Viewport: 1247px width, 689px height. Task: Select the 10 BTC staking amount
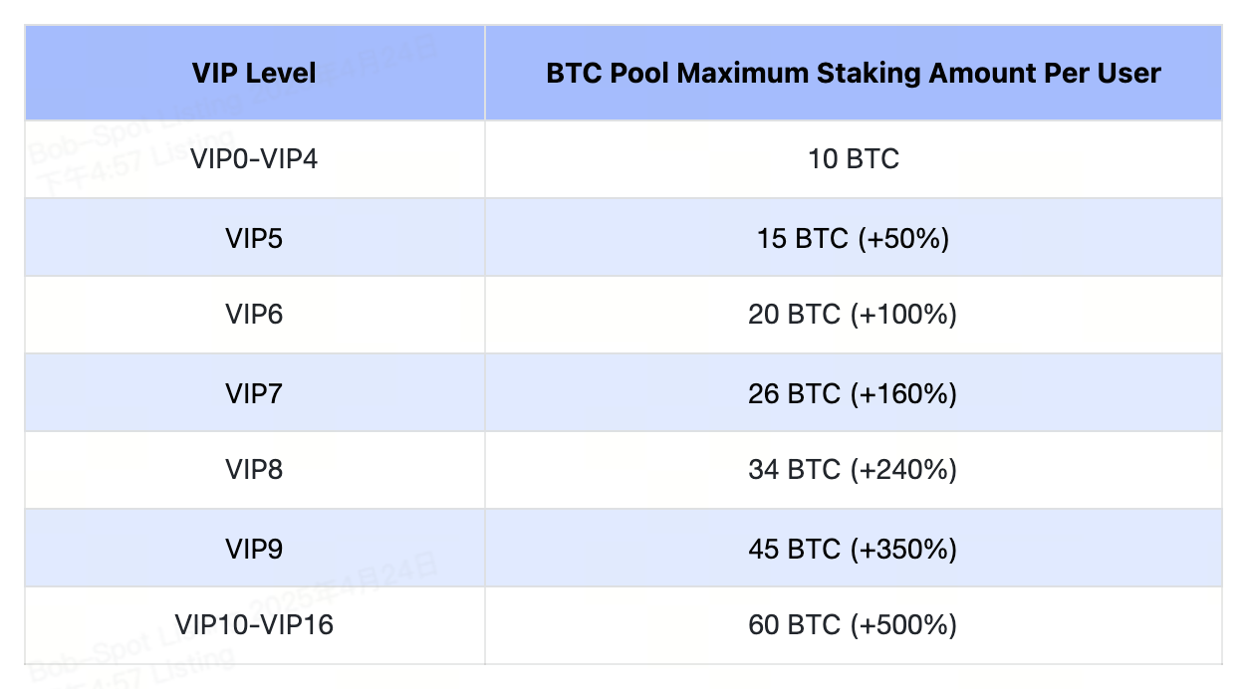tap(854, 158)
